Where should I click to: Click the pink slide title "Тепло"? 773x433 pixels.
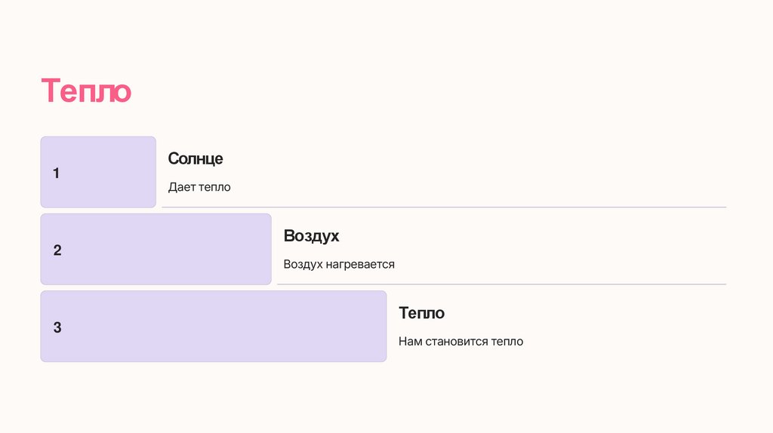[86, 91]
